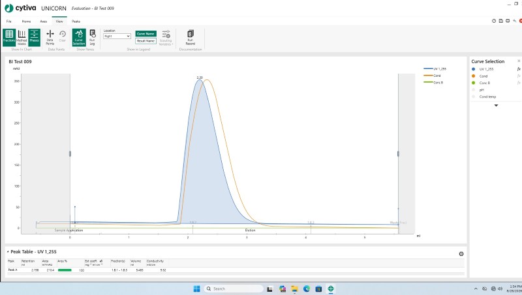Expand more curves in Curve Selection

pos(496,105)
